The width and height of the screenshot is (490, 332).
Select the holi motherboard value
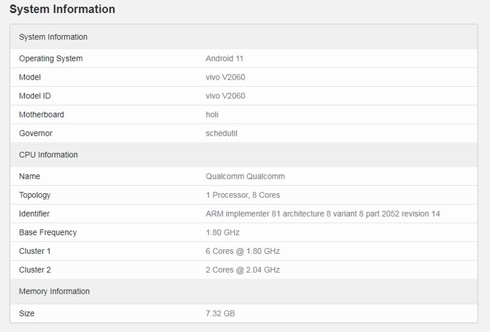pos(212,115)
